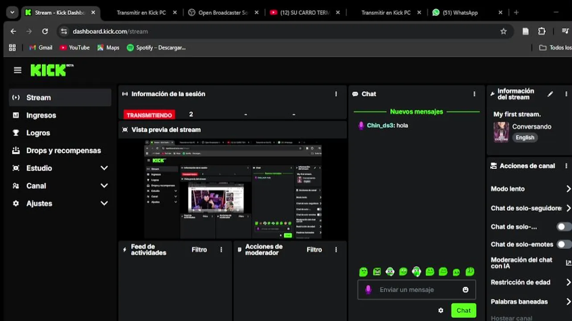Click the English language tag

[x=525, y=137]
